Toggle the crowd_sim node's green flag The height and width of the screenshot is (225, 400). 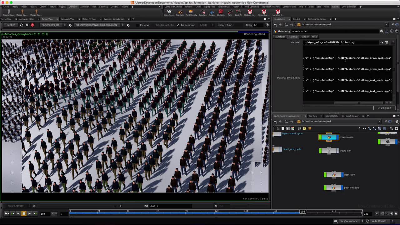pyautogui.click(x=320, y=151)
